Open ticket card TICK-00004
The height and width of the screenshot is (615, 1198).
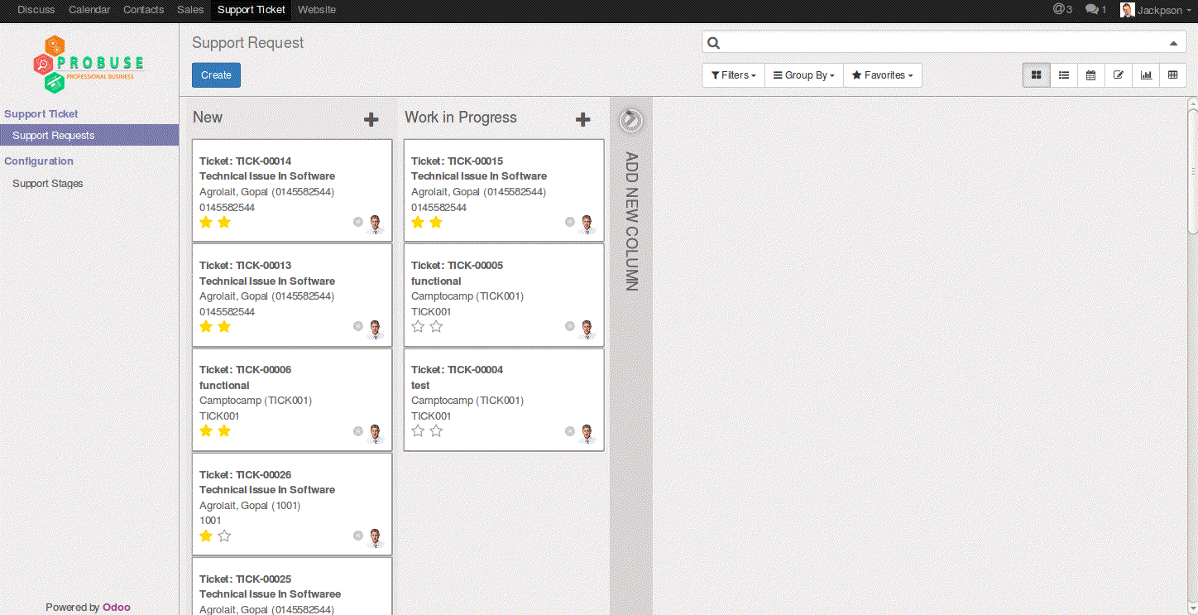(x=504, y=399)
